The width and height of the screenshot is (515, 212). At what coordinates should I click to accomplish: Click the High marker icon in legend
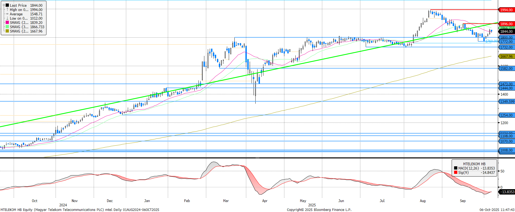[7, 10]
